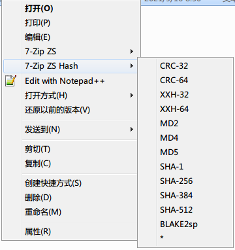Pick XXH-32 from the hash submenu
This screenshot has width=235, height=250.
tap(174, 95)
